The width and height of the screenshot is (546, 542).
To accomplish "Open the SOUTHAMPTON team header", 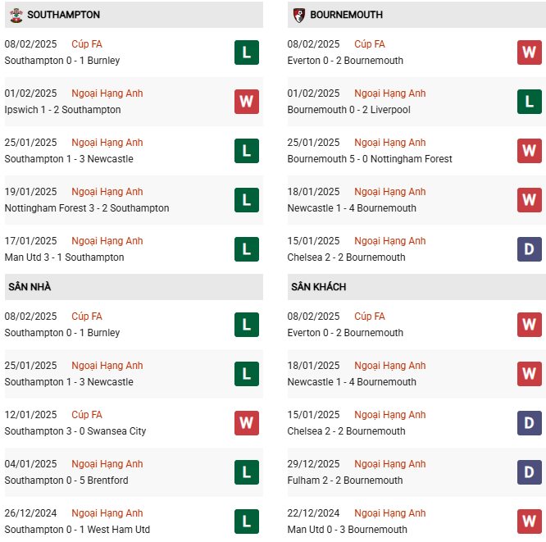I will (63, 15).
